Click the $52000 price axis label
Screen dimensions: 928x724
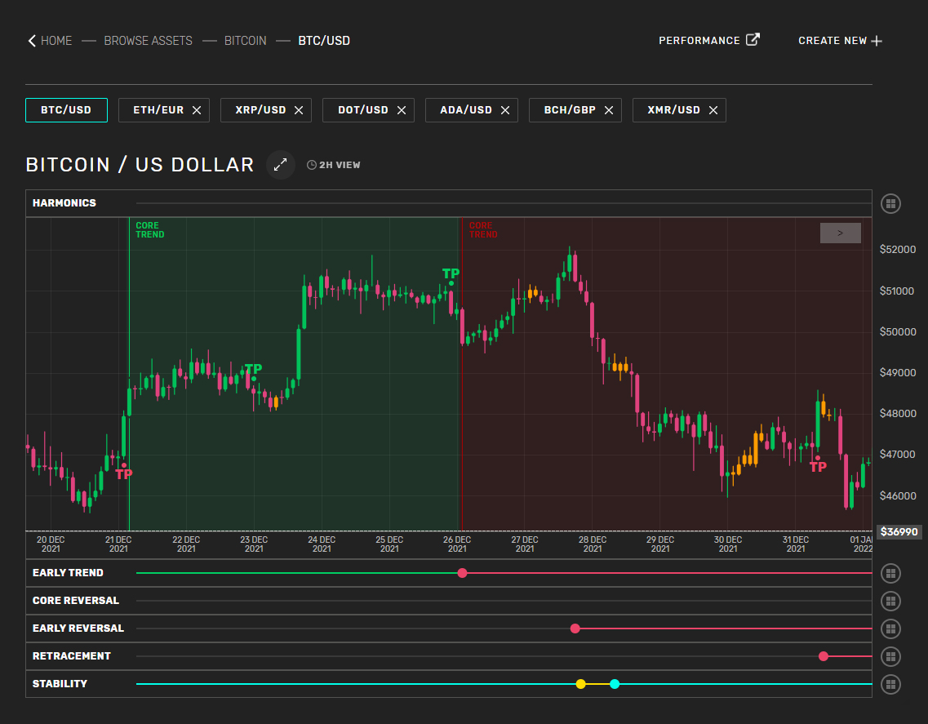pos(897,250)
